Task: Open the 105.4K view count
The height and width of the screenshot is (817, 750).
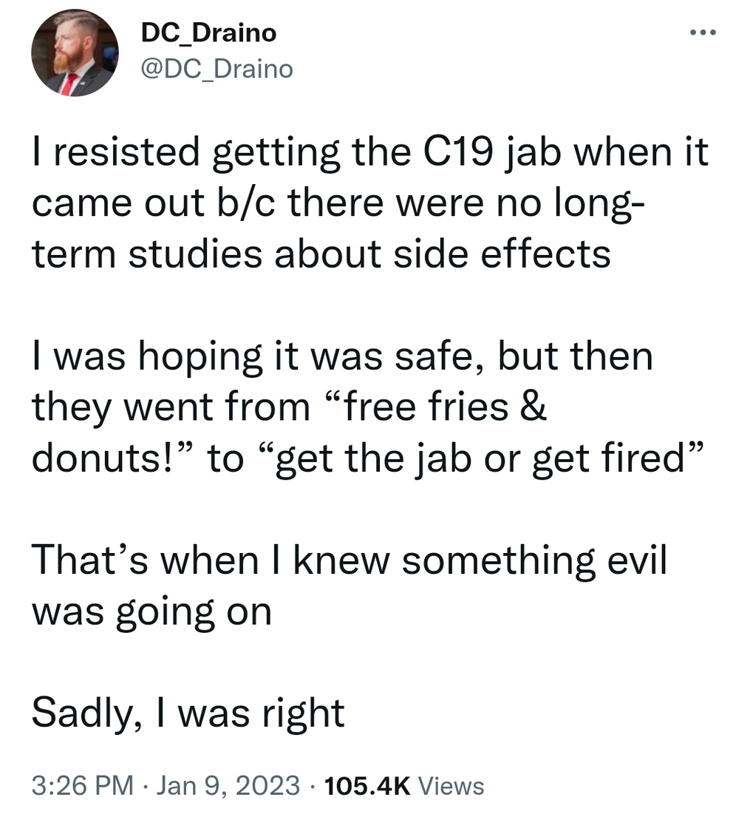Action: click(x=367, y=784)
